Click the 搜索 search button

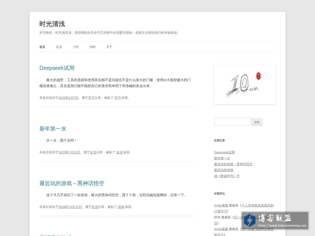(257, 122)
